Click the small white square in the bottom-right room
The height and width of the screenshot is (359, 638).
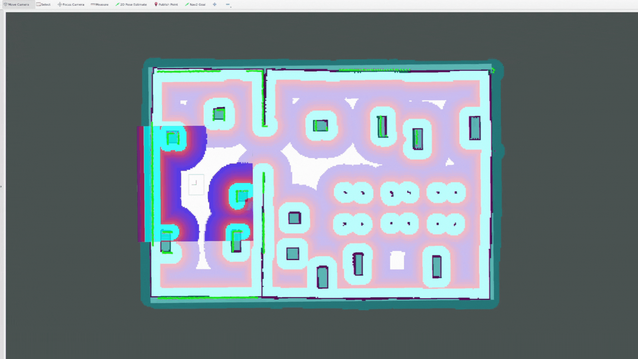click(397, 260)
